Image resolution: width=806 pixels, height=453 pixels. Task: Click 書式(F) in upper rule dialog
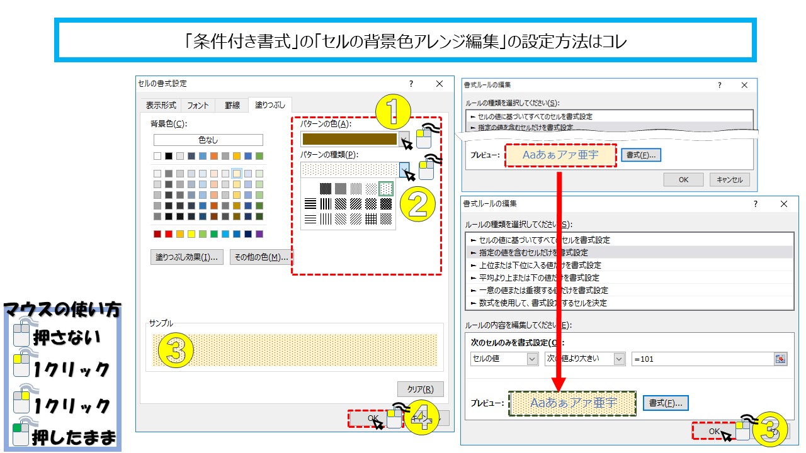(641, 155)
